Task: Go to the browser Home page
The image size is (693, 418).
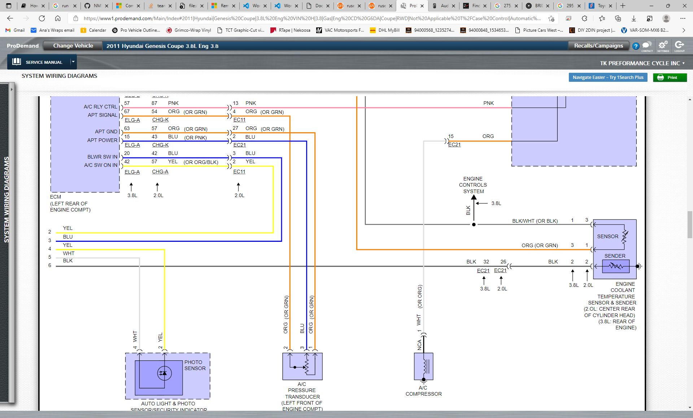Action: point(58,18)
